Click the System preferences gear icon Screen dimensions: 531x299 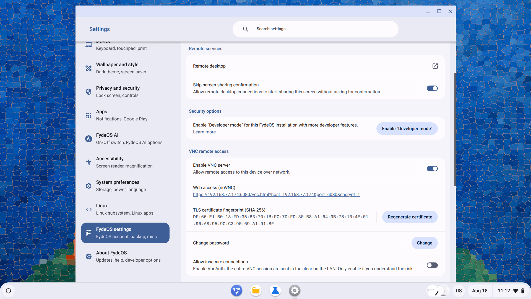pos(88,186)
